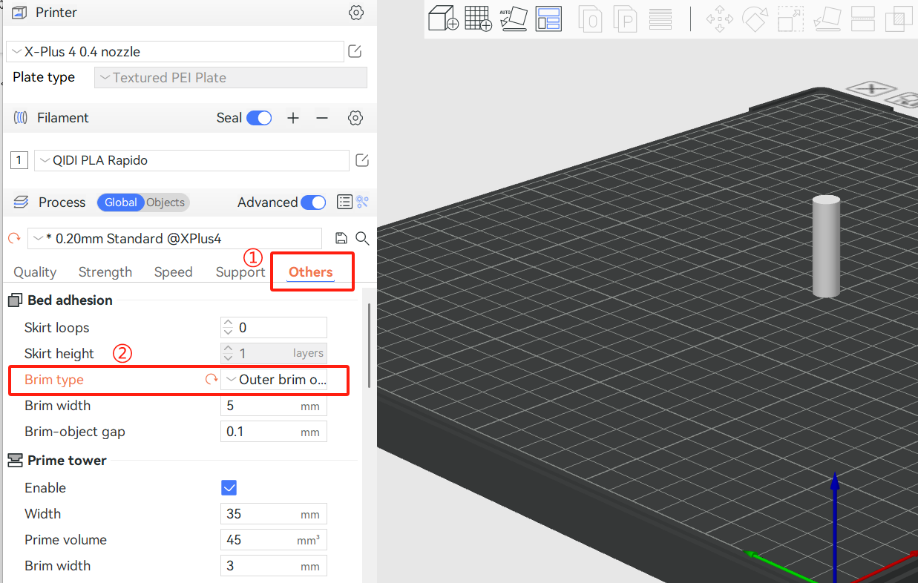Click the Plate type label

[44, 77]
